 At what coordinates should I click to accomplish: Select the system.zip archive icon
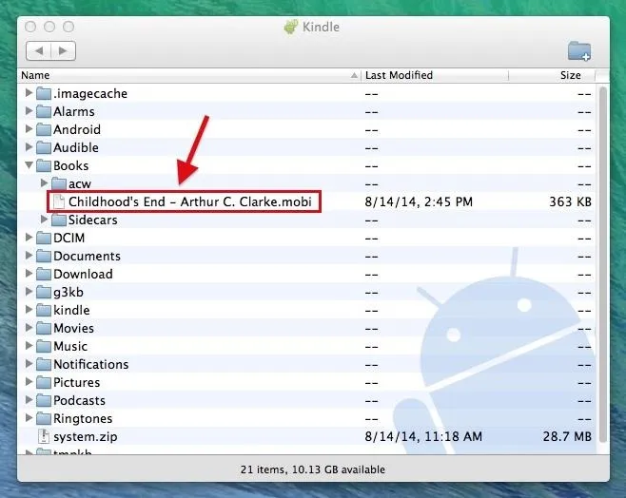tap(44, 436)
